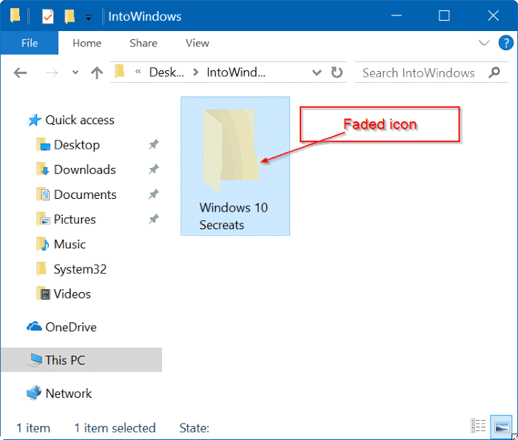518x440 pixels.
Task: Switch to Details view in status bar
Action: pos(478,427)
